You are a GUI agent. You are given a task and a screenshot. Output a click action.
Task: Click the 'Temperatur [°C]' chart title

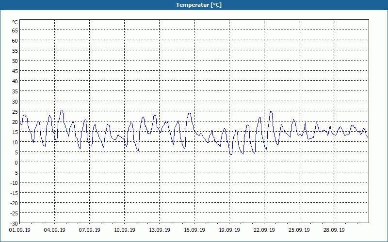point(199,5)
